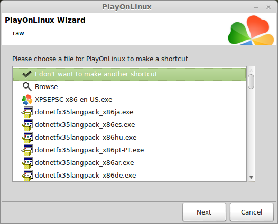The height and width of the screenshot is (224, 278).
Task: Click the clover icon for XPSEPSC-x86-en-US.exe
Action: point(27,100)
